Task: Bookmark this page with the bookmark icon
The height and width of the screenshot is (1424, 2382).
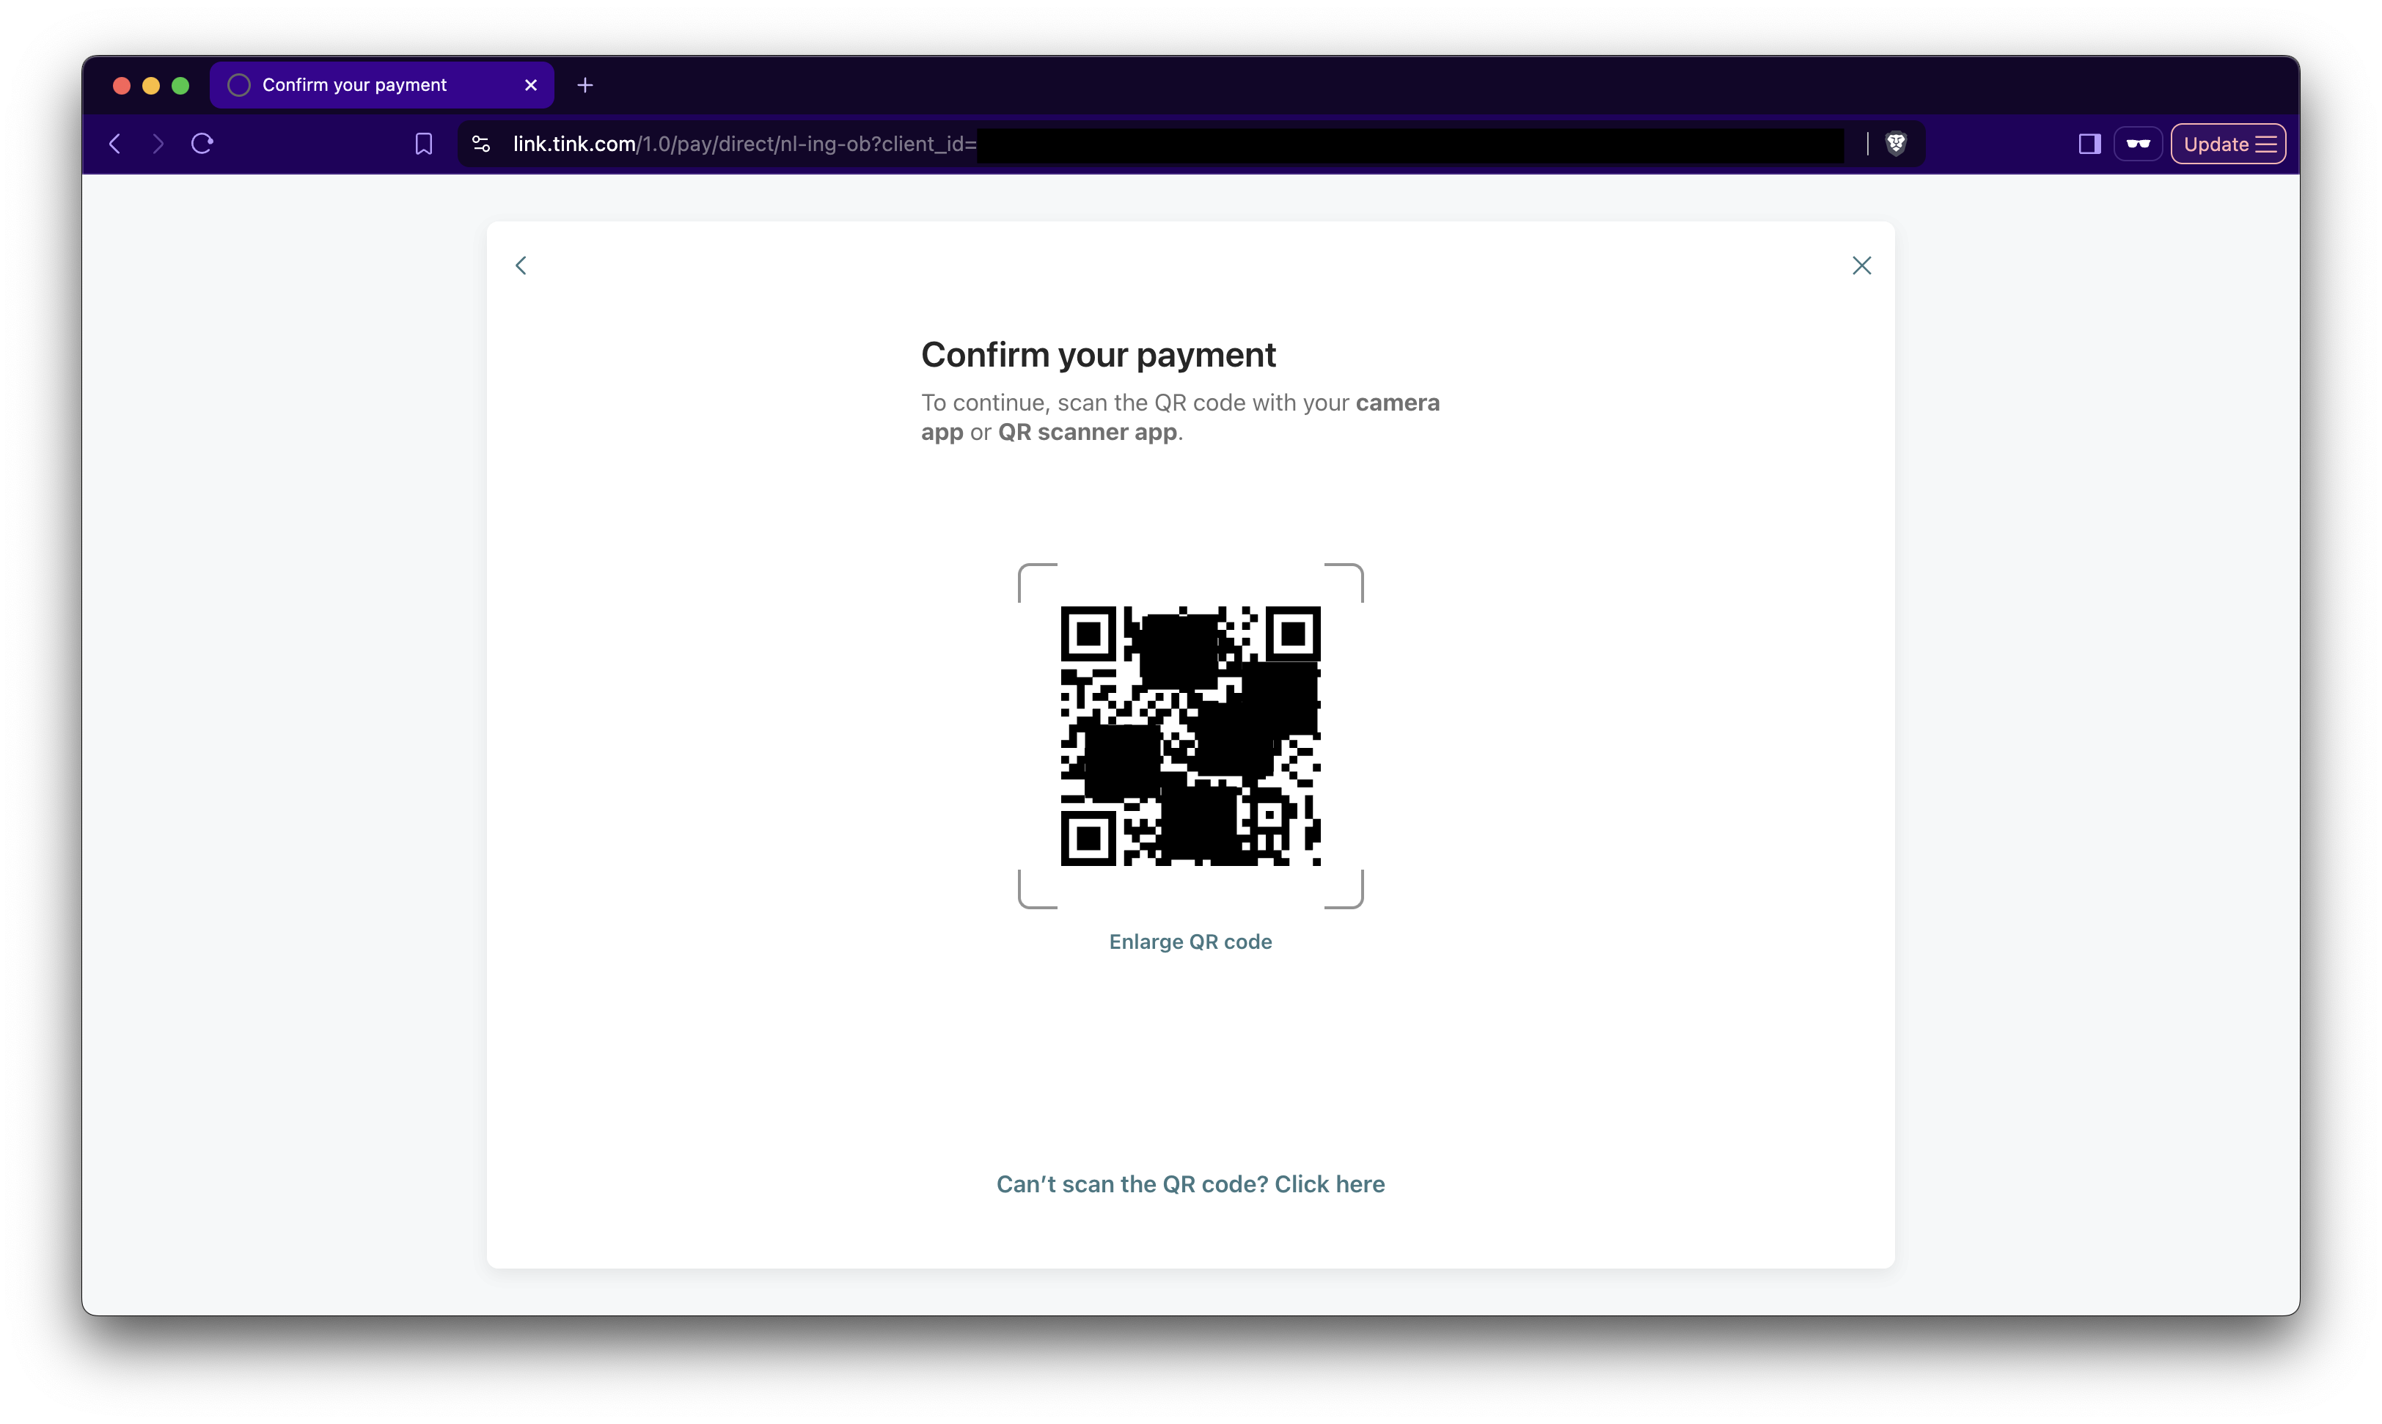Action: (423, 144)
